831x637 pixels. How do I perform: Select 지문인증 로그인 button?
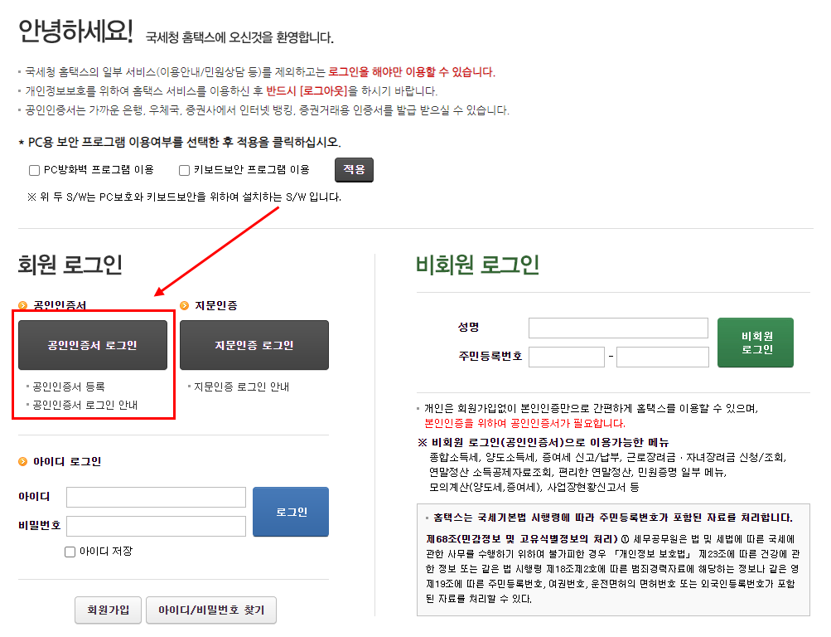[254, 345]
